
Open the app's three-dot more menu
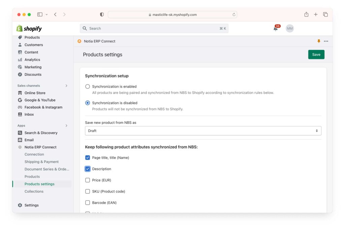pyautogui.click(x=326, y=41)
